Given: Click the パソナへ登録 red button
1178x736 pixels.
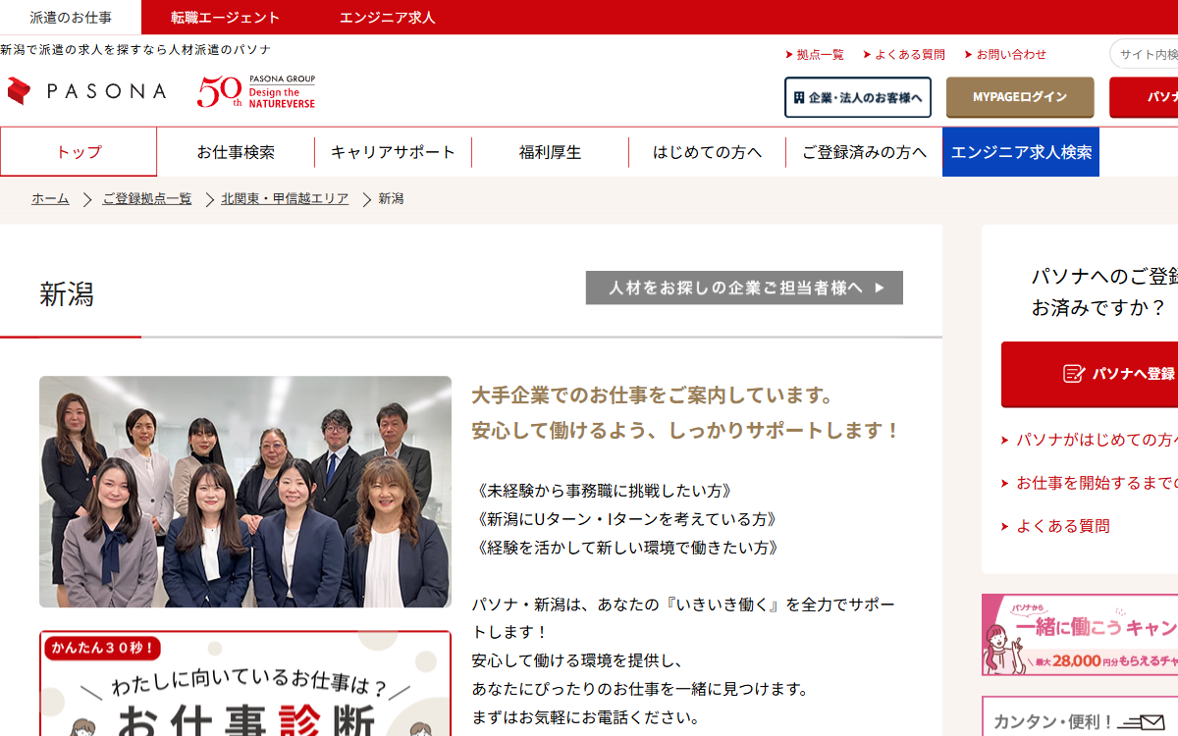Looking at the screenshot, I should (x=1090, y=374).
